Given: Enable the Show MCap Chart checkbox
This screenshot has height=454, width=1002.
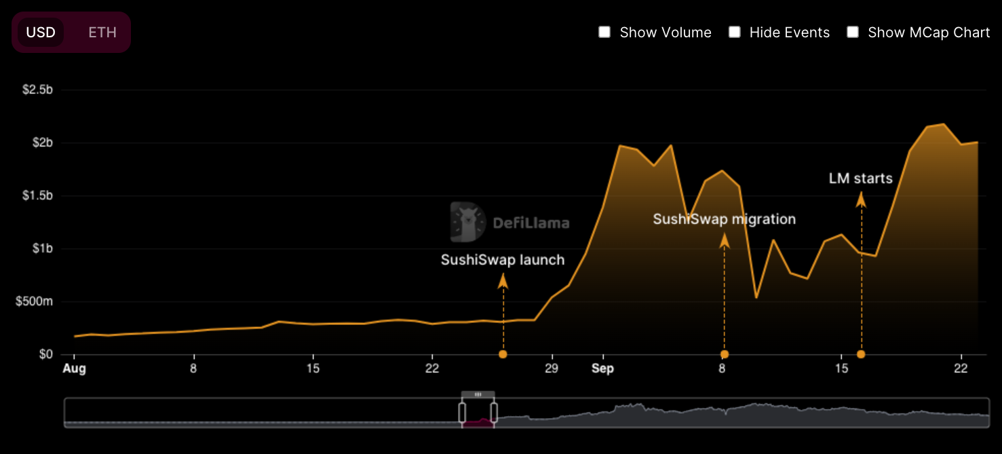Looking at the screenshot, I should (x=853, y=32).
